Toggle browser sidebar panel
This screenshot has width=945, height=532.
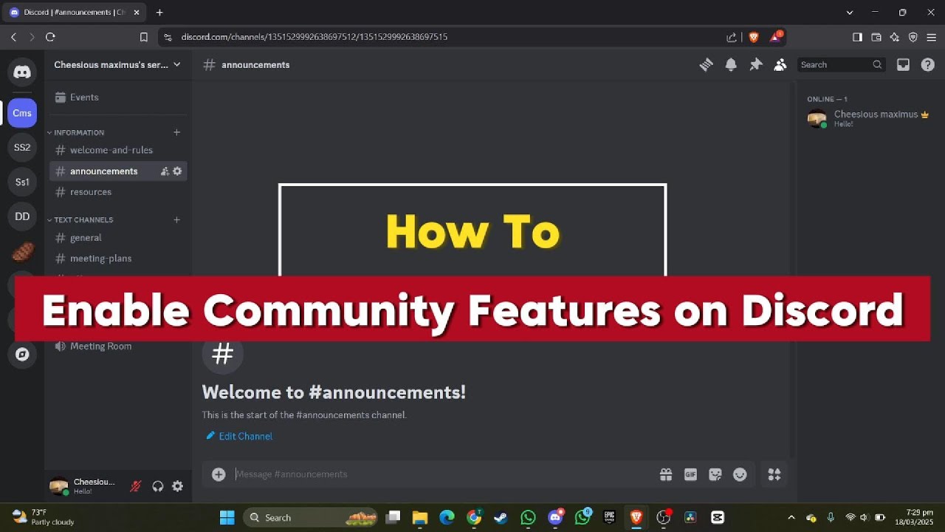pyautogui.click(x=857, y=37)
